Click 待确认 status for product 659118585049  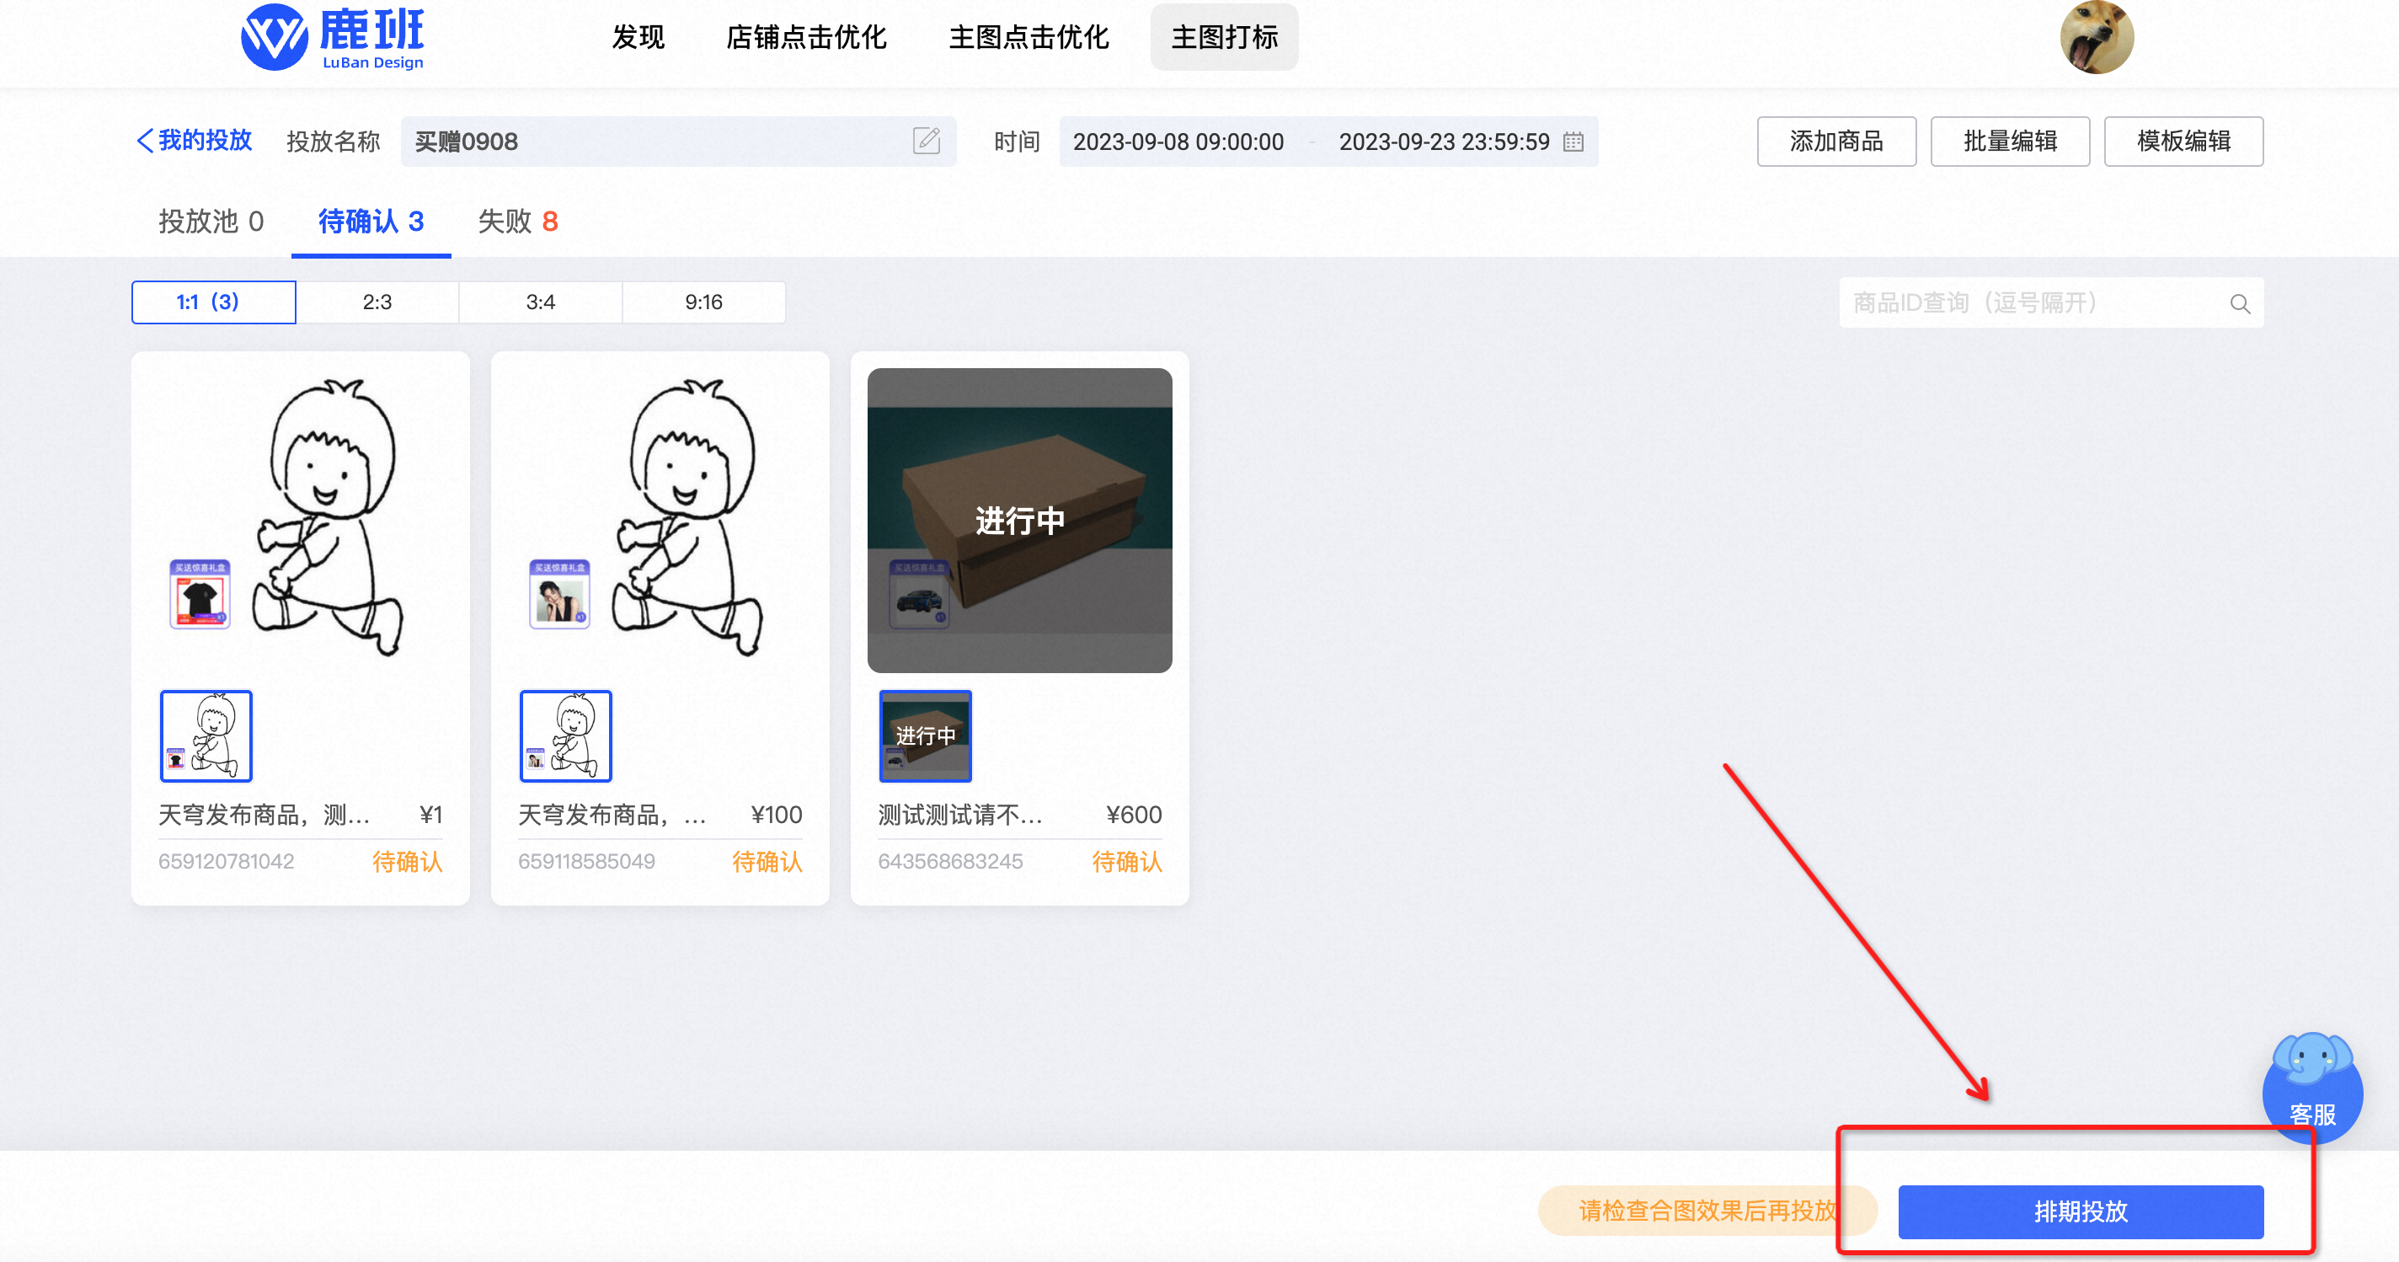(767, 862)
